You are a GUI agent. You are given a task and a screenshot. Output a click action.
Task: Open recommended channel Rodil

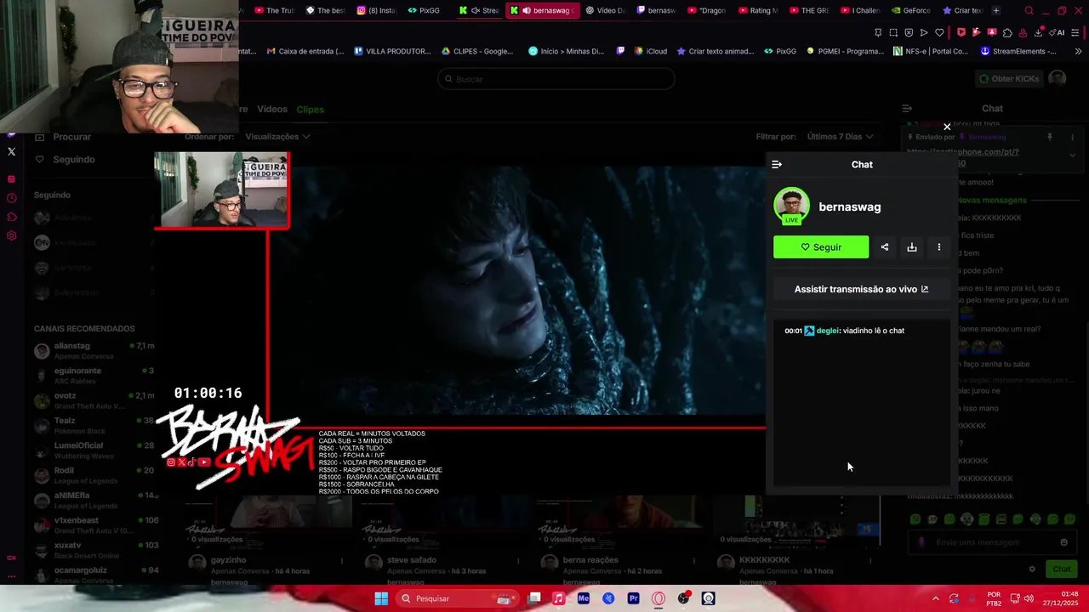click(x=94, y=475)
